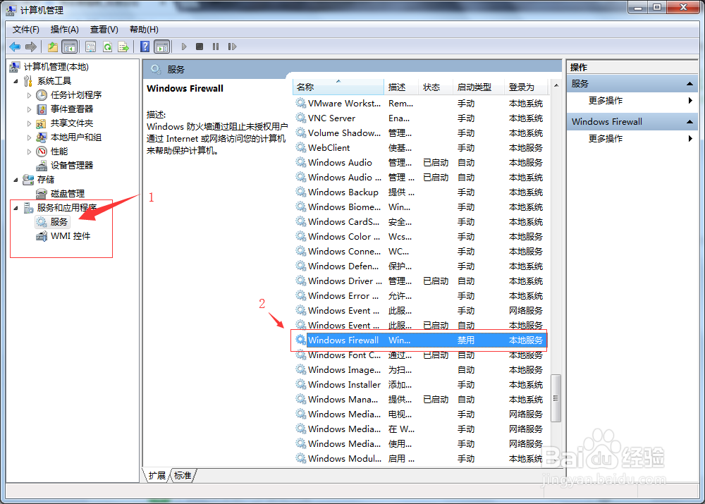Select the Windows Firewall service row
Viewport: 705px width, 504px height.
click(x=419, y=340)
